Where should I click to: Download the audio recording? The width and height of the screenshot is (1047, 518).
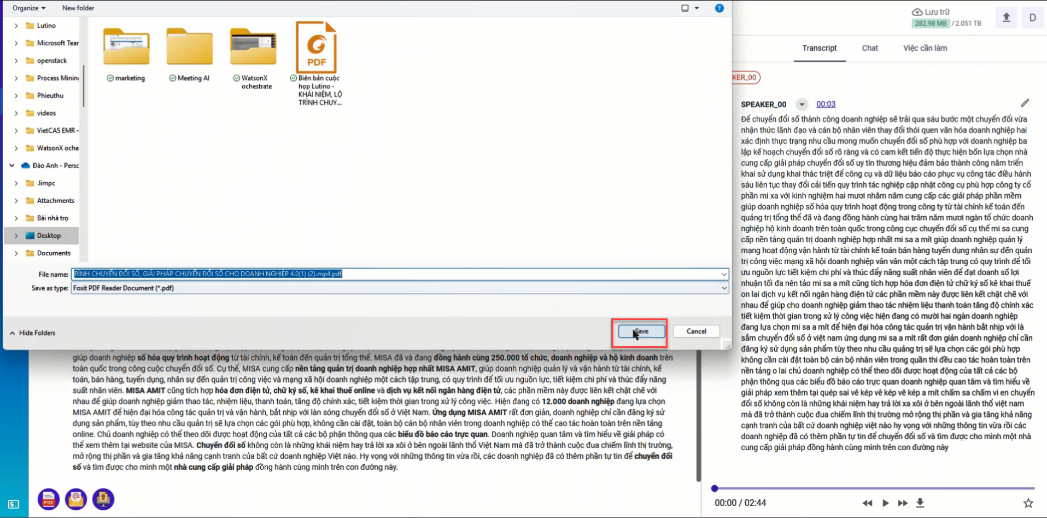tap(920, 503)
